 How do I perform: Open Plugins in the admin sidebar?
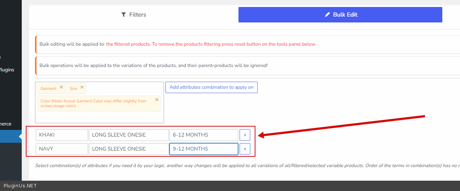click(7, 70)
